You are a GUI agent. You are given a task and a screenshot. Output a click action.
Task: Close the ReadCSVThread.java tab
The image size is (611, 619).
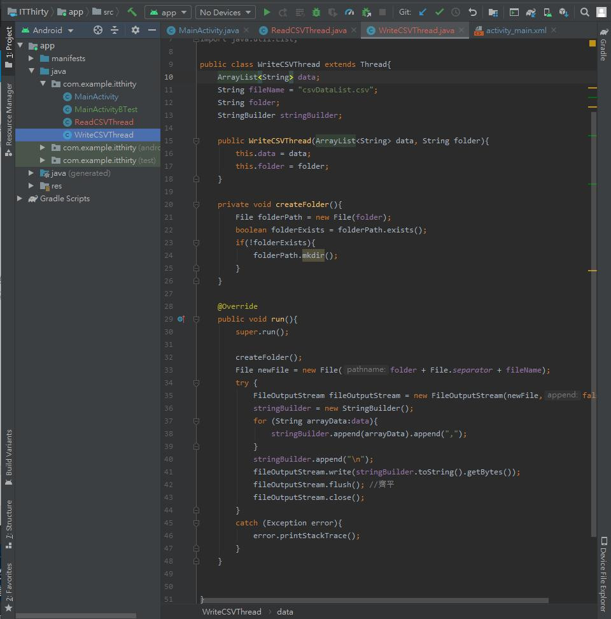point(354,31)
